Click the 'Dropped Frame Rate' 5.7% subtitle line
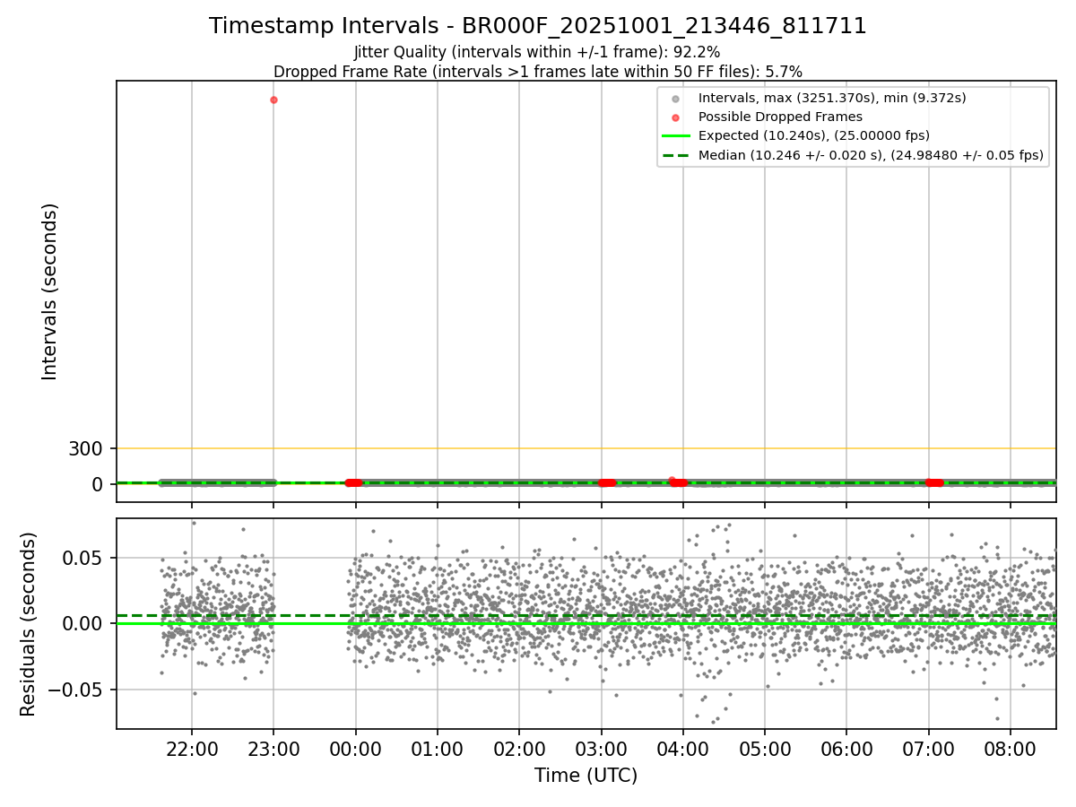Screen dimensions: 1076x807 538,71
